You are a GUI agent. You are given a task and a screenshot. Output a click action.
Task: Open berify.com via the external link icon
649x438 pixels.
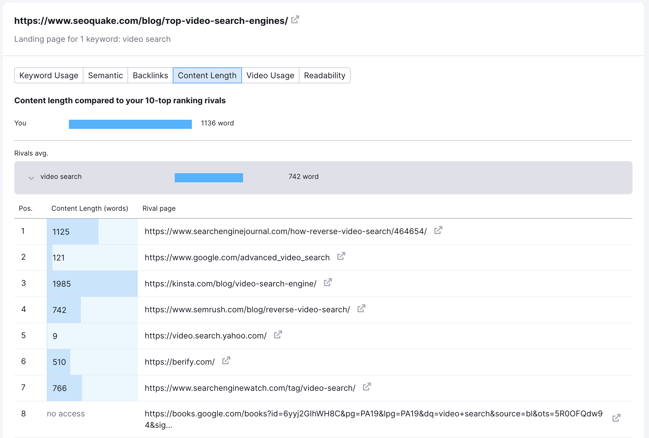coord(226,360)
